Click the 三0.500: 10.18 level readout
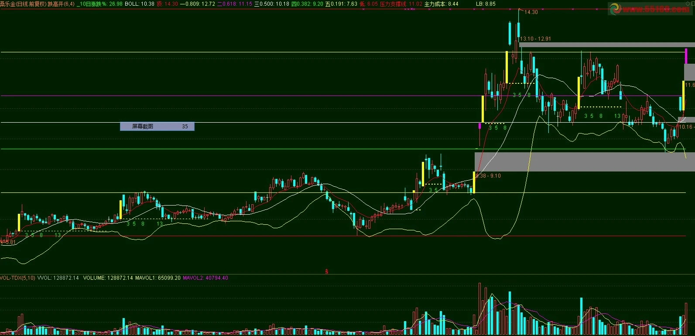The image size is (695, 336). click(x=272, y=4)
